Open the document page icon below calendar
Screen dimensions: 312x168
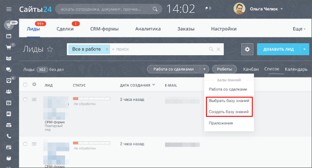8,114
